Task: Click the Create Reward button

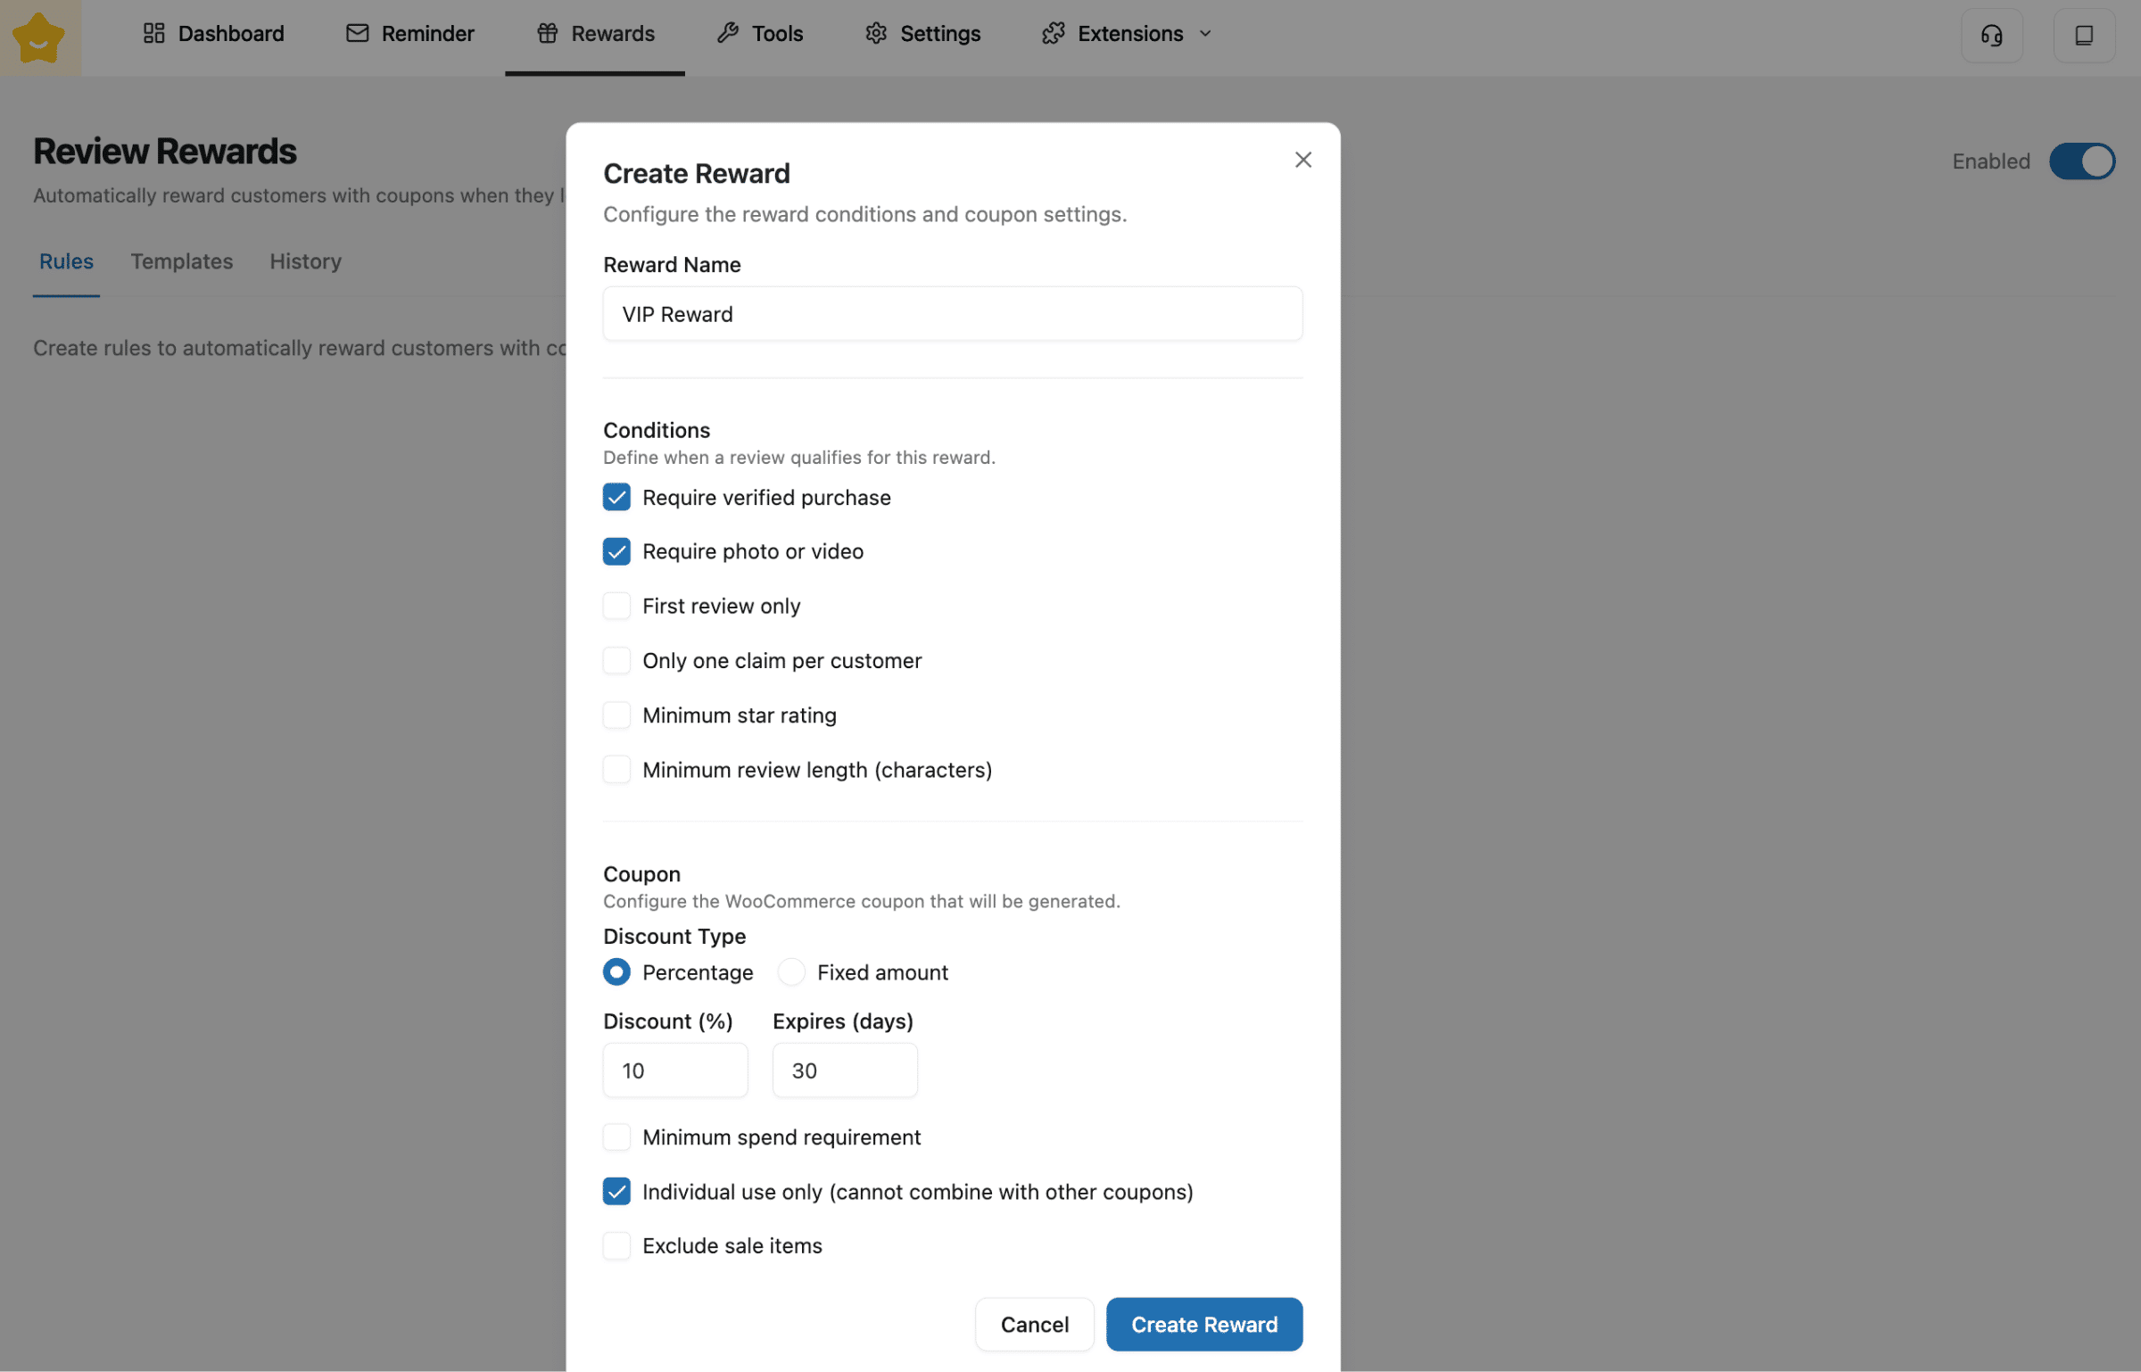Action: point(1203,1325)
